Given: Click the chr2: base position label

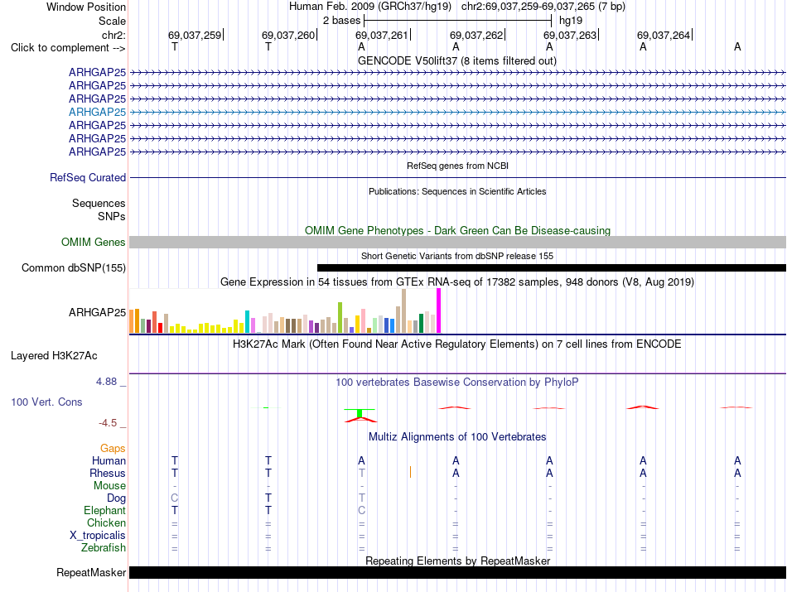Looking at the screenshot, I should (113, 35).
